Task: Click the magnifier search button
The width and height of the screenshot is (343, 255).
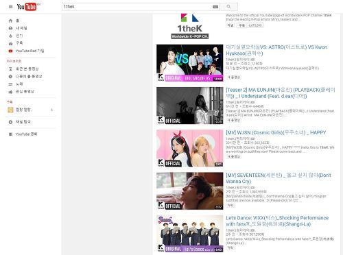Action: point(228,7)
